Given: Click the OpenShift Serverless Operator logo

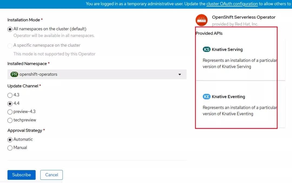Looking at the screenshot, I should point(201,20).
